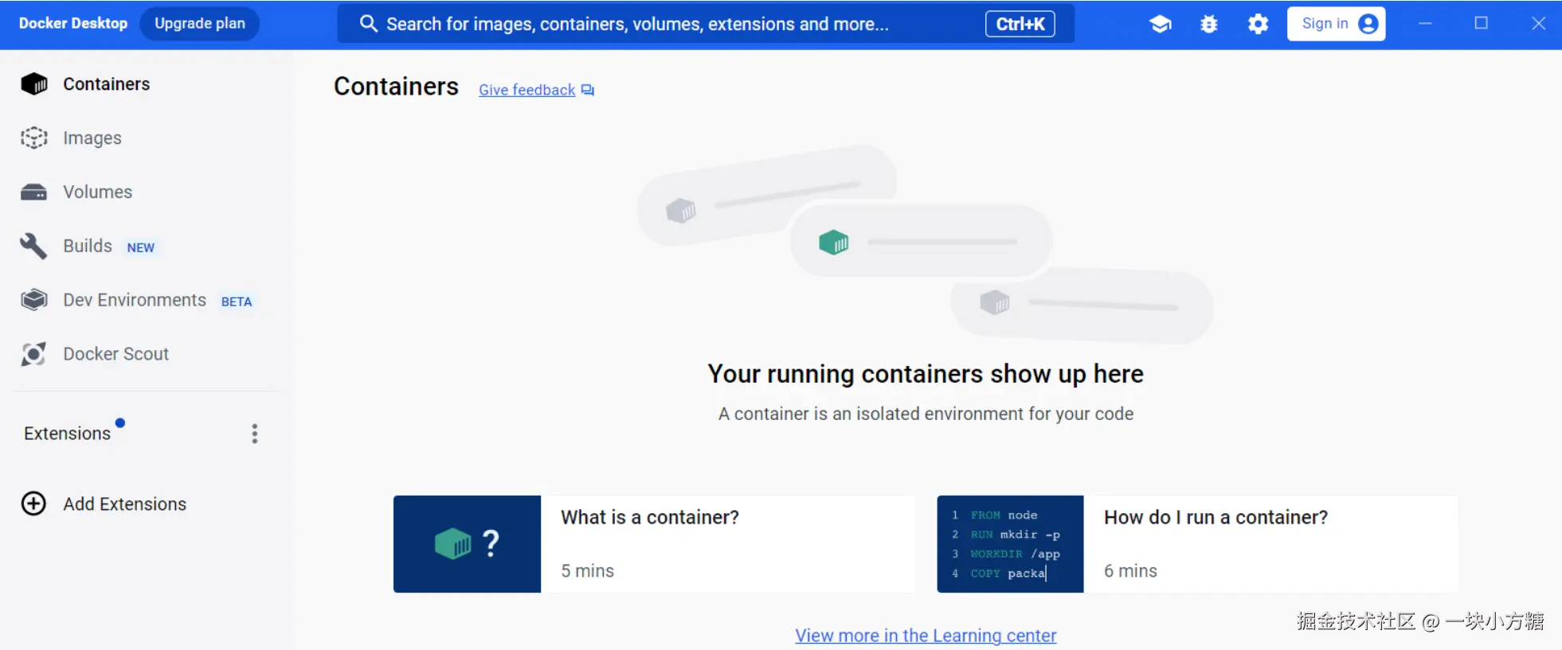Open the What is a container tutorial
The image size is (1562, 650).
pyautogui.click(x=654, y=544)
